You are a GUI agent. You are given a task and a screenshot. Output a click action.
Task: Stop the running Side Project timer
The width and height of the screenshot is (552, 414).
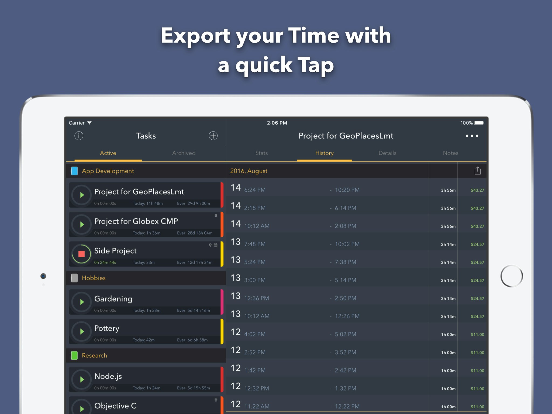(81, 254)
